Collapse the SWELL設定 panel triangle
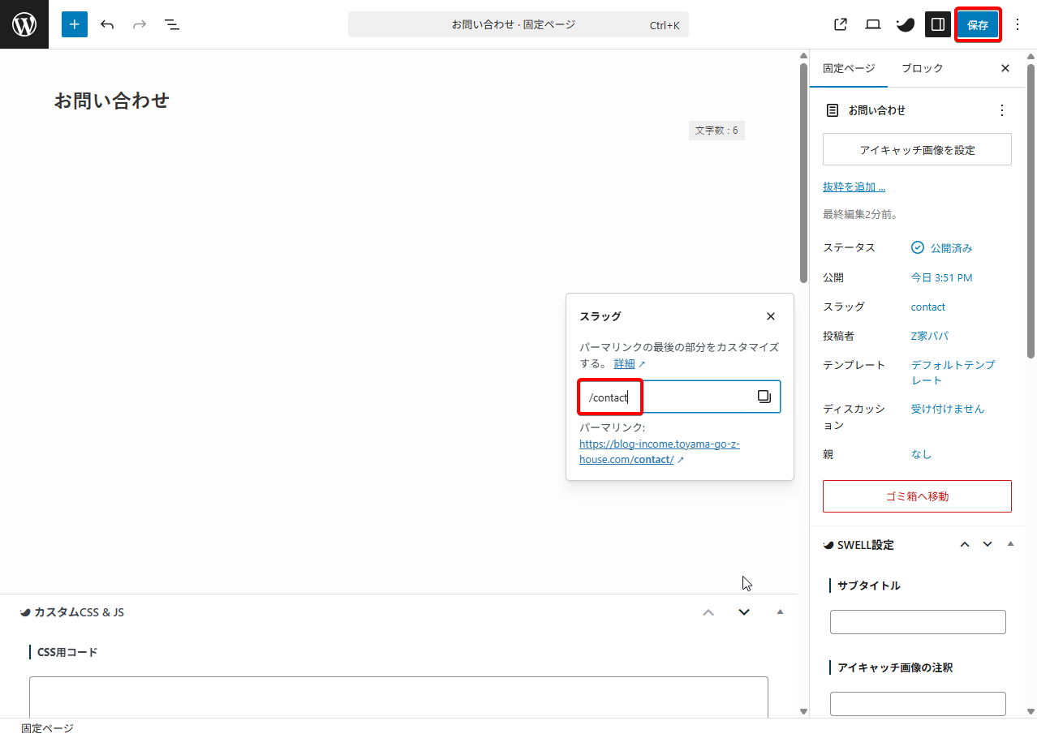1037x738 pixels. click(1010, 544)
